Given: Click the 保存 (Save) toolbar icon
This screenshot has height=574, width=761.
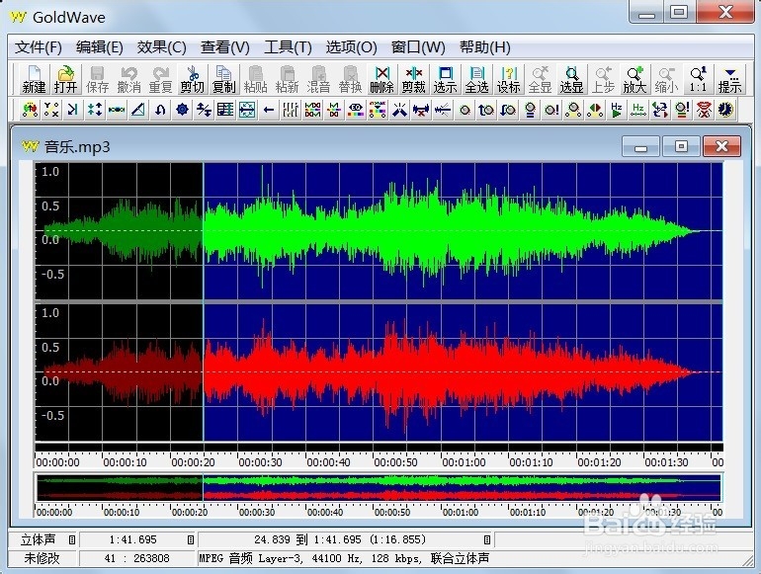Looking at the screenshot, I should pos(97,79).
